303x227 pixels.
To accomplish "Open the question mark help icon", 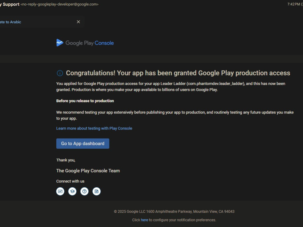I will click(x=85, y=191).
